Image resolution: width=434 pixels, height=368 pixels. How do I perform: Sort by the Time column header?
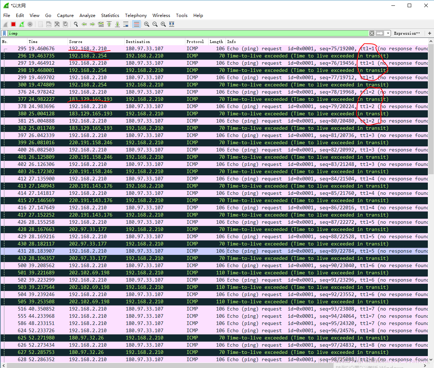pos(47,42)
